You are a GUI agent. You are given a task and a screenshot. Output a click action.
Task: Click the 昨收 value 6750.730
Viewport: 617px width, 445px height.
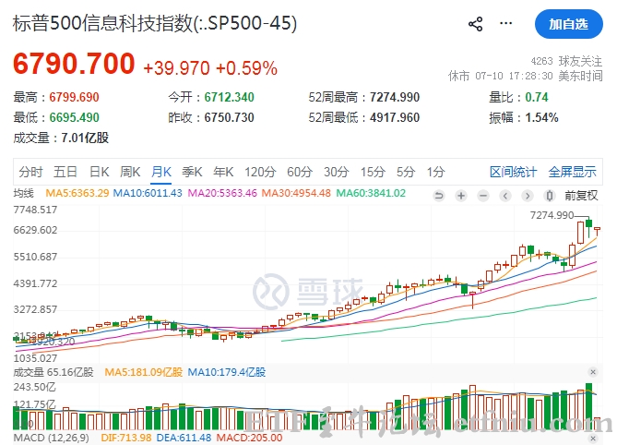coord(229,117)
